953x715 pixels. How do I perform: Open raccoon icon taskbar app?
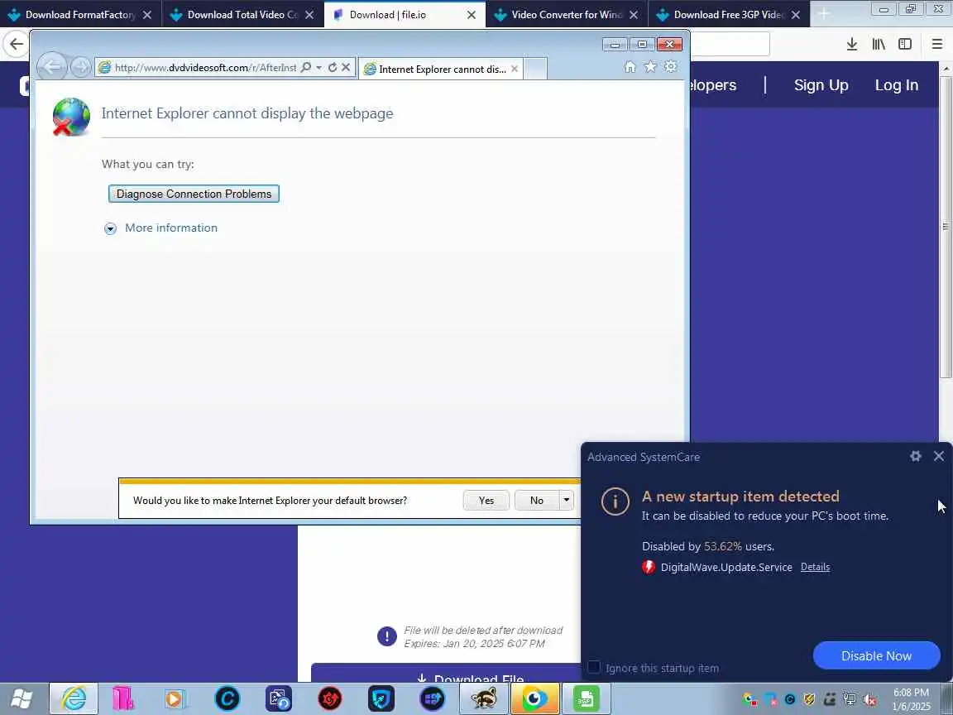pyautogui.click(x=484, y=698)
